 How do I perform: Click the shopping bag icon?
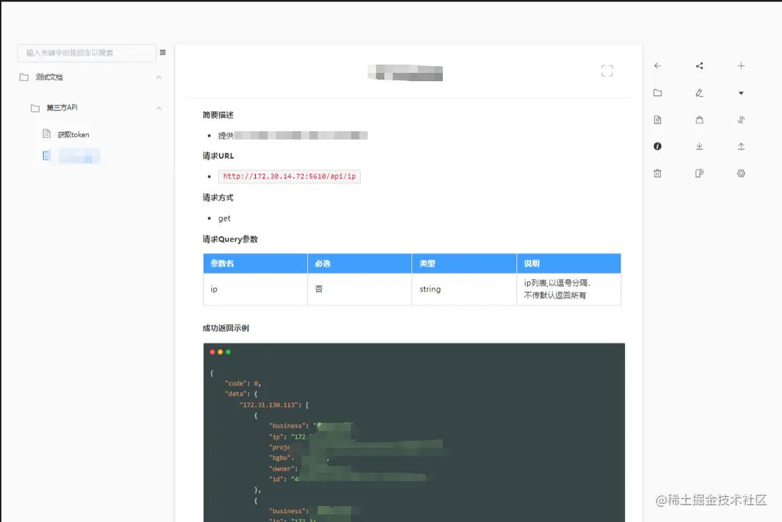coord(699,119)
